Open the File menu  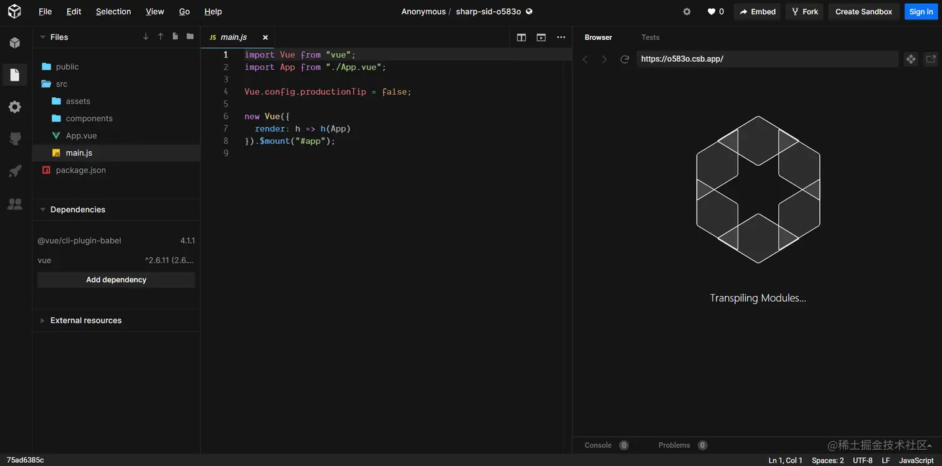click(45, 11)
